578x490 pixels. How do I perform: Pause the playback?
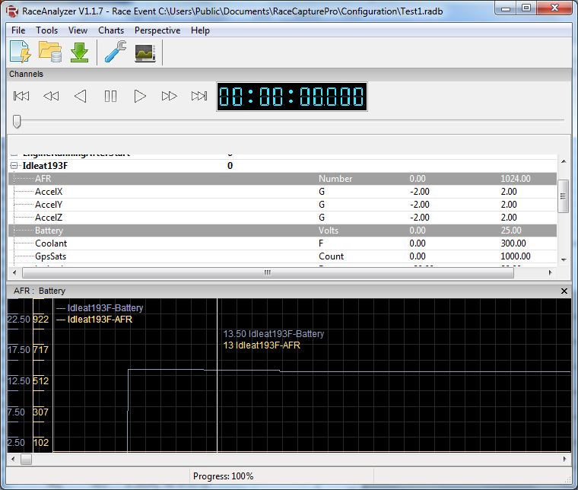tap(110, 96)
